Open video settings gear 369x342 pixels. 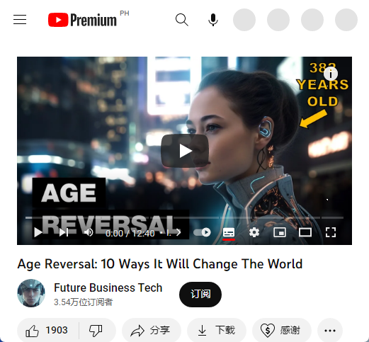pos(254,232)
